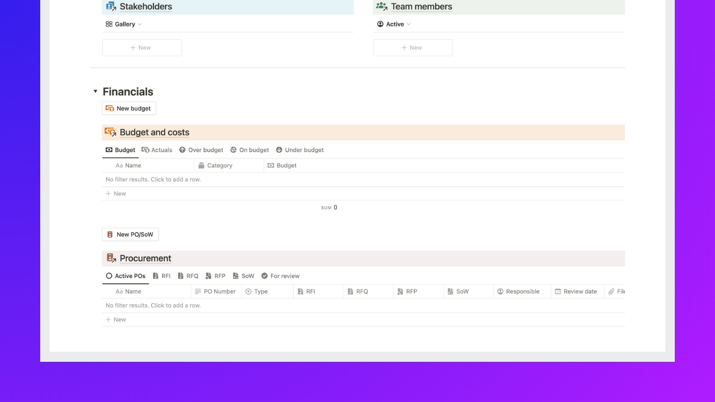Viewport: 715px width, 402px height.
Task: Click the Responsible column header
Action: pyautogui.click(x=522, y=291)
